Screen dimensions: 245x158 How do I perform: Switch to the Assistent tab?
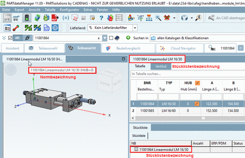12,48
